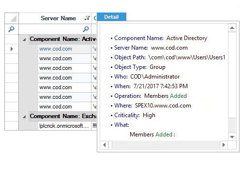The height and width of the screenshot is (188, 242).
Task: Click the When: 7/21/2017 7:42:53 PM line
Action: point(149,86)
